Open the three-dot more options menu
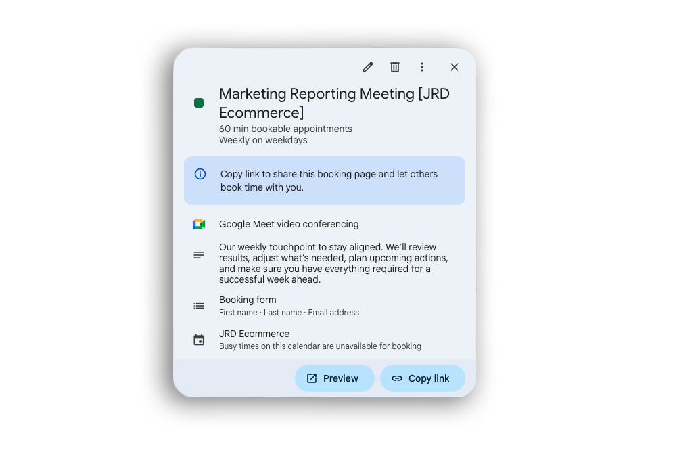 [422, 67]
